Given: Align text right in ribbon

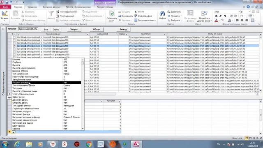Looking at the screenshot, I should pos(246,20).
